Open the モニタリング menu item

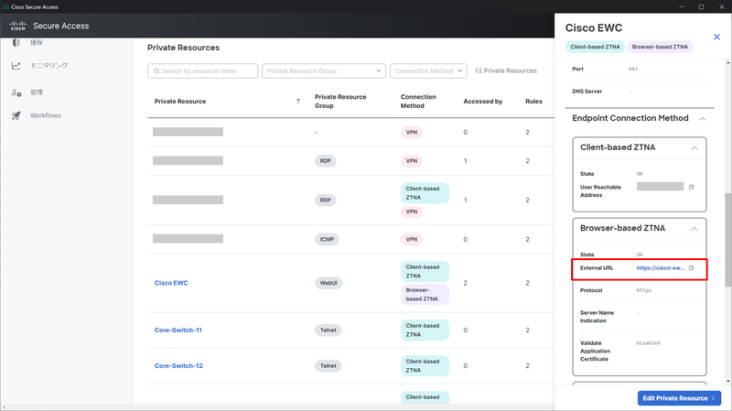(x=49, y=65)
